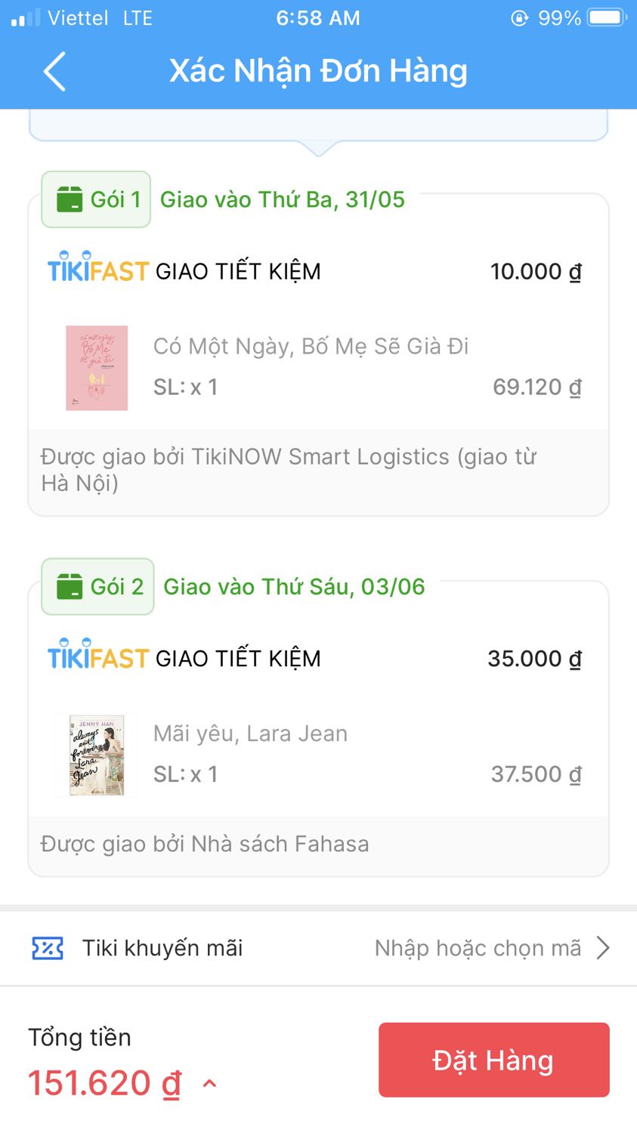Select the Gói 2 package tab label
637x1133 pixels.
click(116, 587)
